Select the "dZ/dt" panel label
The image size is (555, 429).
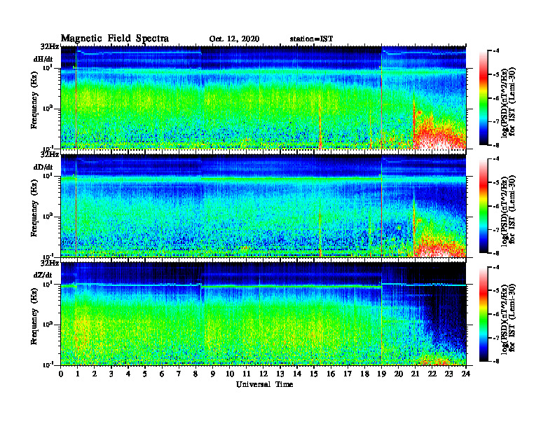43,275
